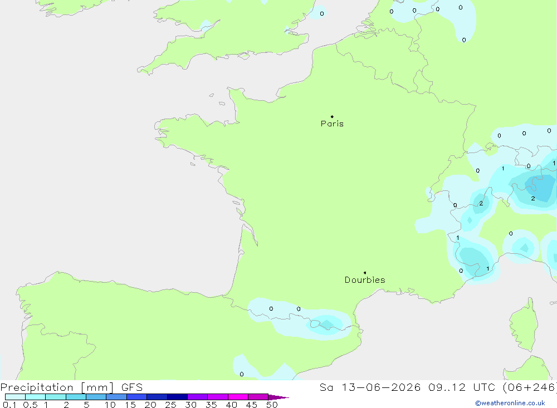Pick the 0.1–0.5 mm palest cyan legend swatch
Image resolution: width=557 pixels, height=408 pixels.
click(15, 397)
